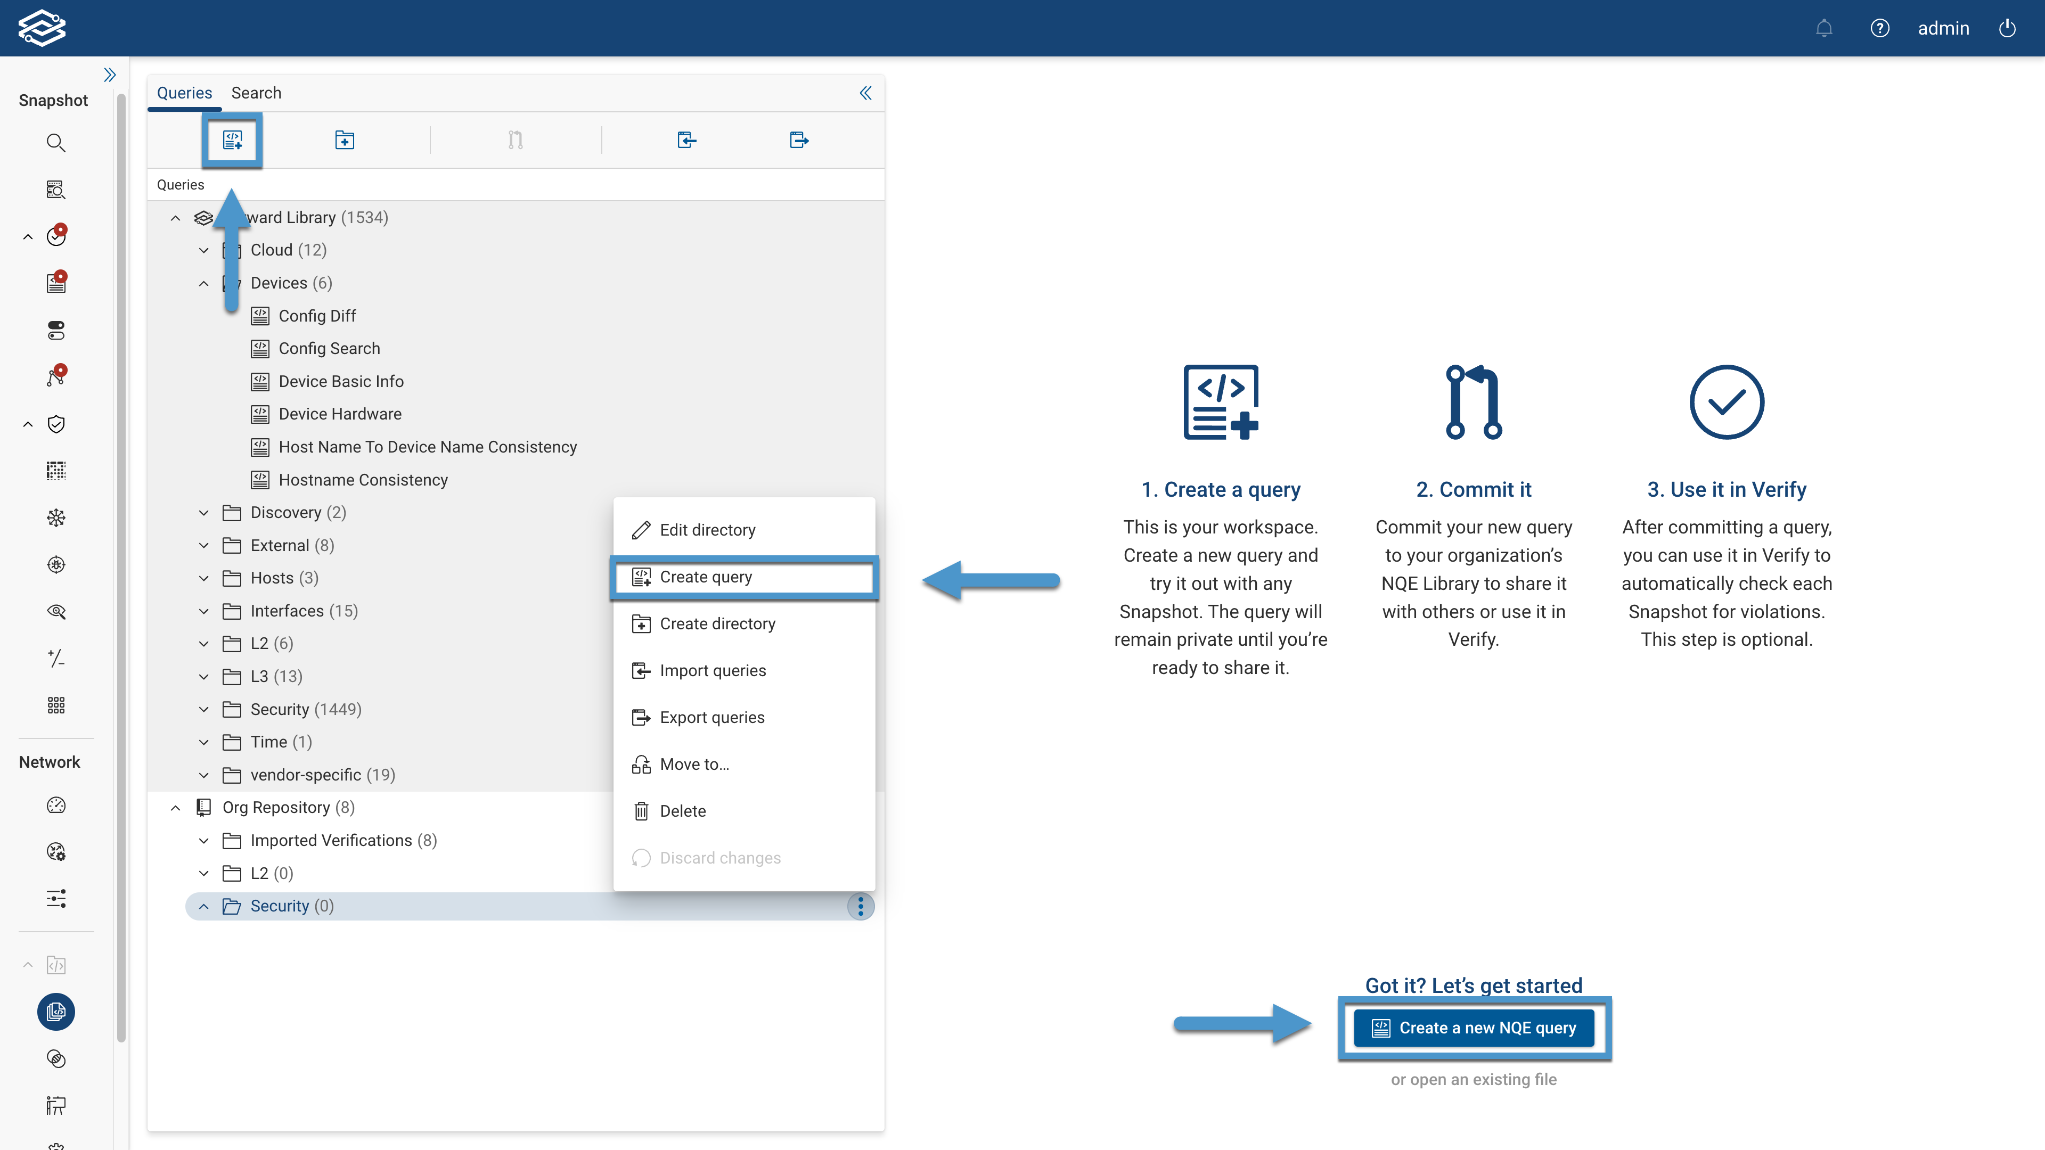The image size is (2045, 1150).
Task: Open the snapshot search magnifier icon
Action: coord(55,143)
